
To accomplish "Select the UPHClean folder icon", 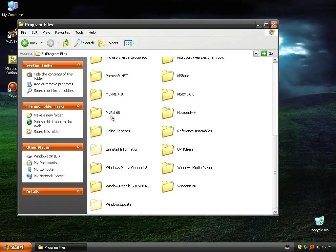I will point(168,150).
